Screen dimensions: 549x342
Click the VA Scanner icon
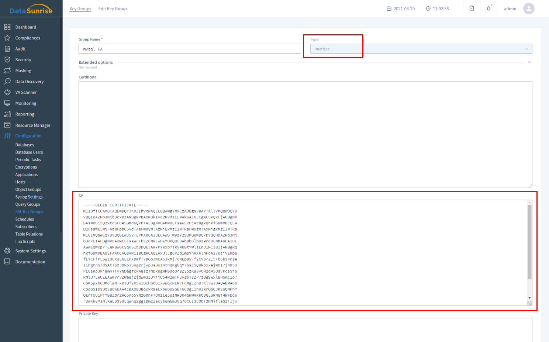(7, 92)
